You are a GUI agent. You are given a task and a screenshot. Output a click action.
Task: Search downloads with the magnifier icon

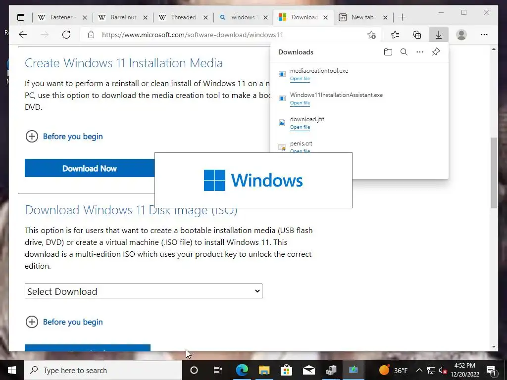coord(404,52)
